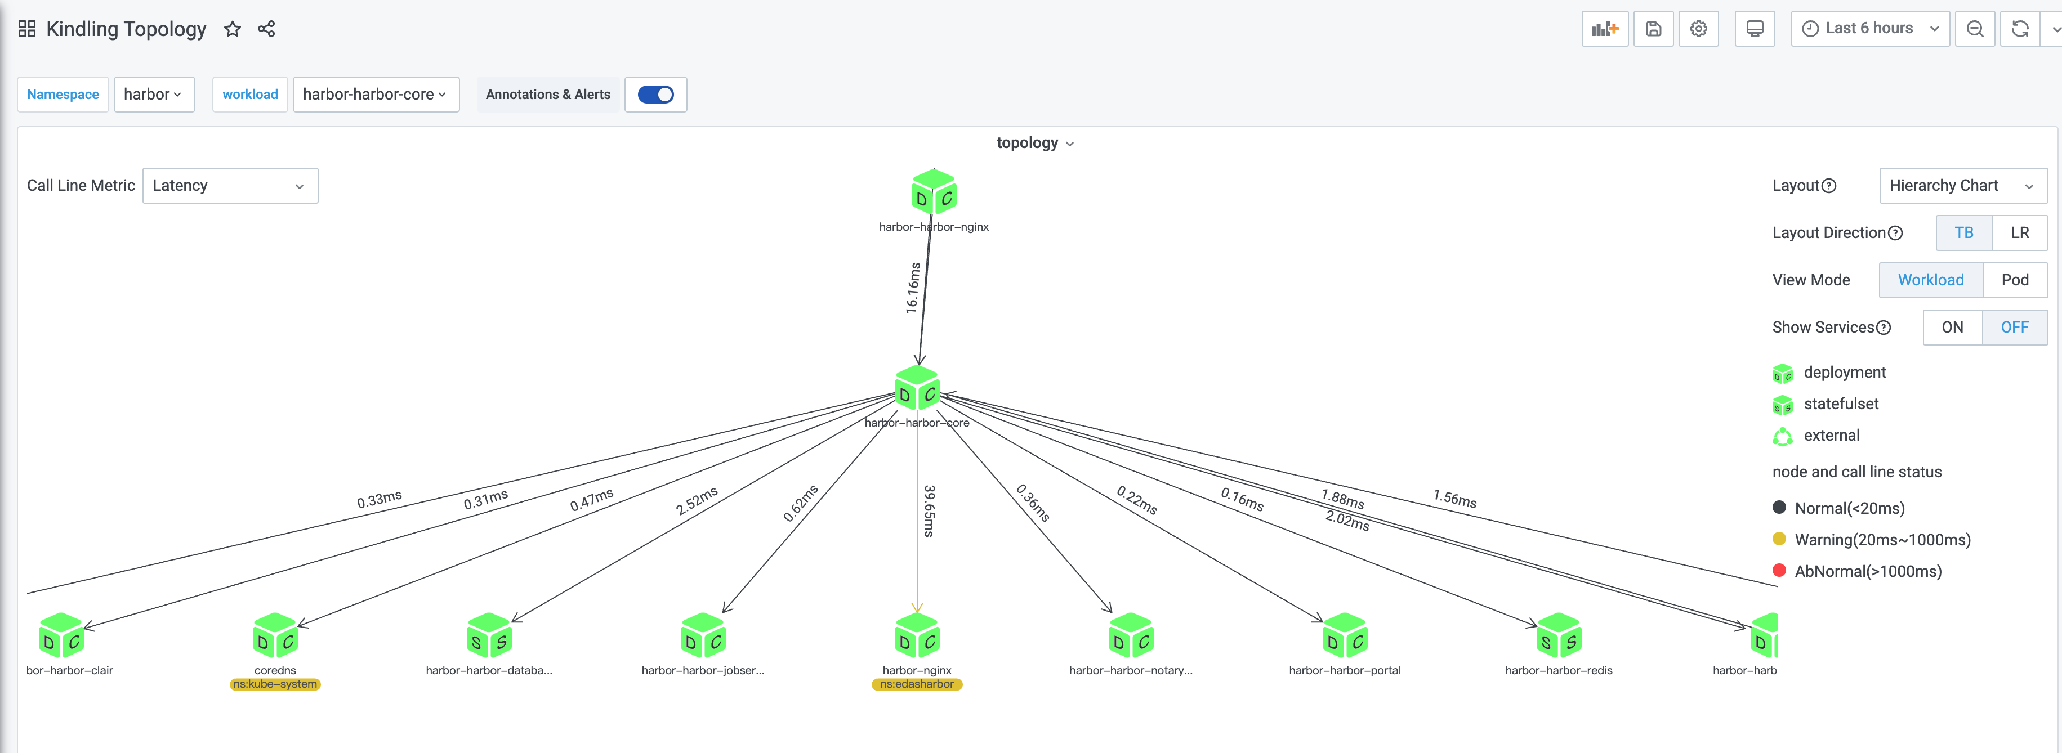Click the 0.62ms latency label

(801, 503)
